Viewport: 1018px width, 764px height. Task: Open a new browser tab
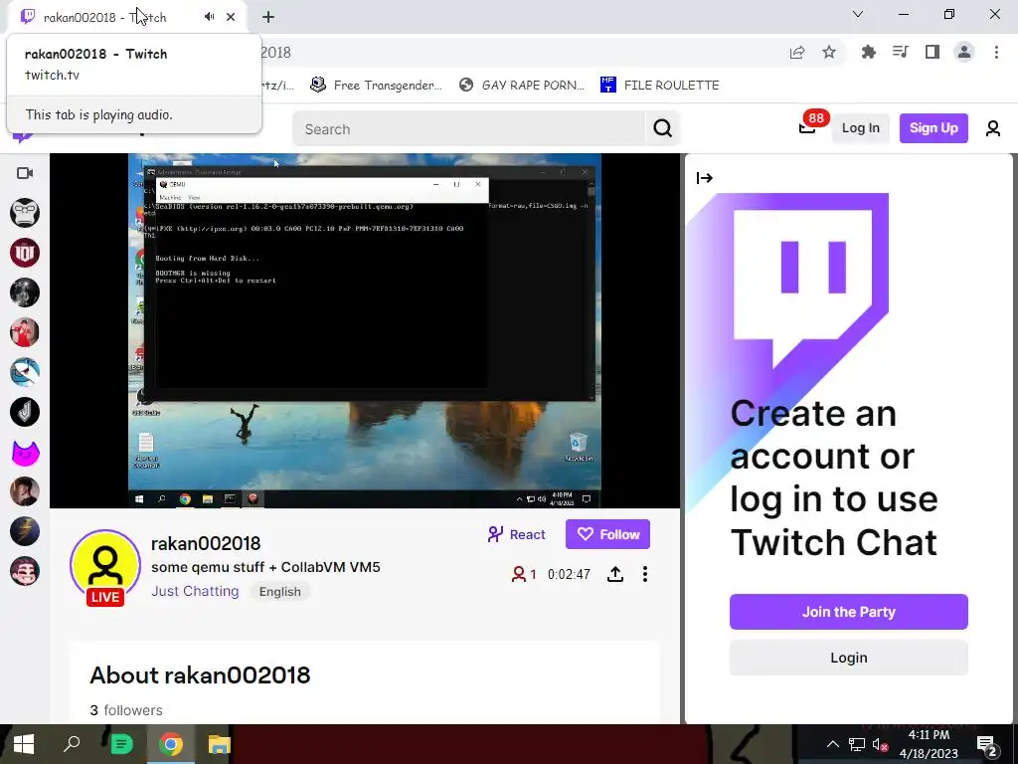coord(268,17)
